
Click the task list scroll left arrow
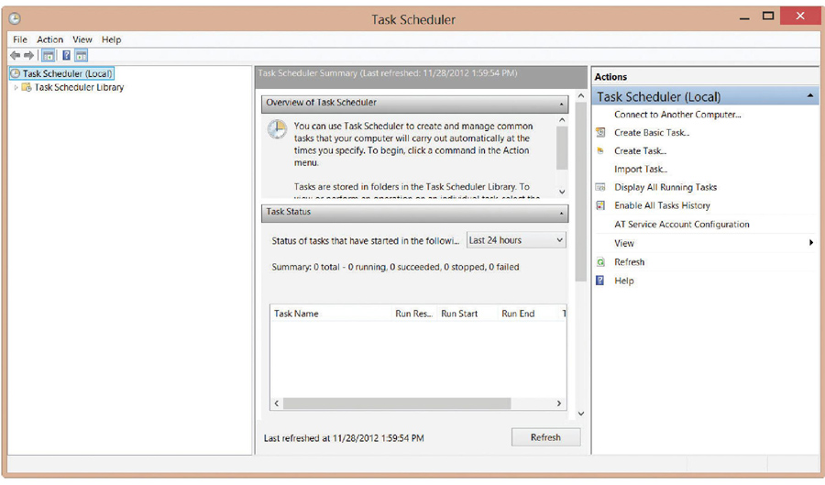(277, 403)
